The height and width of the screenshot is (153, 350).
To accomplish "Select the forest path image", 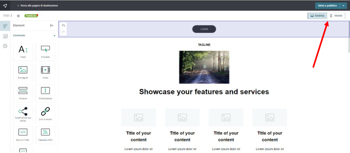I will 204,67.
